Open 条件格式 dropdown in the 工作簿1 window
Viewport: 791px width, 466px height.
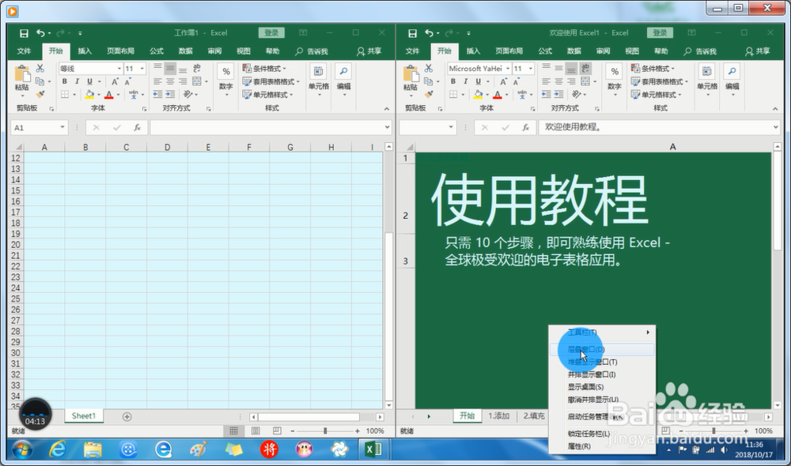(264, 68)
